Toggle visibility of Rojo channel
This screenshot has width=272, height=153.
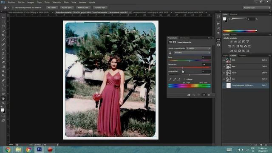[224, 66]
